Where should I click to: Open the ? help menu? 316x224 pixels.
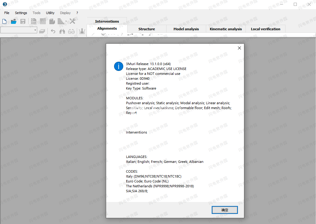tap(77, 13)
